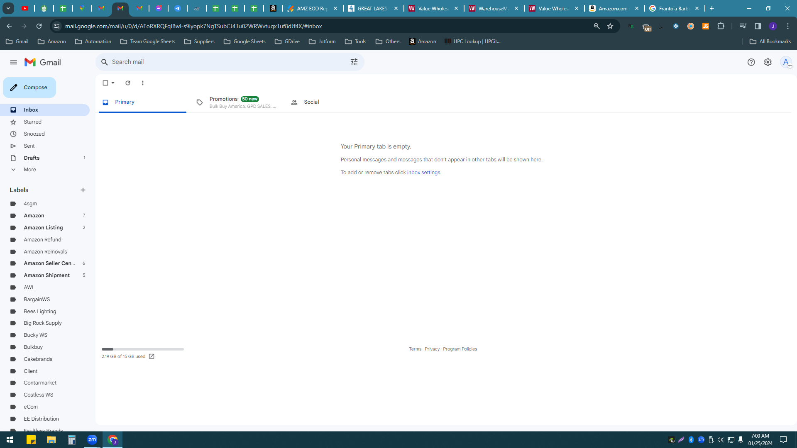Open the EE Distribution label
Screen dimensions: 797x448
pyautogui.click(x=45, y=419)
